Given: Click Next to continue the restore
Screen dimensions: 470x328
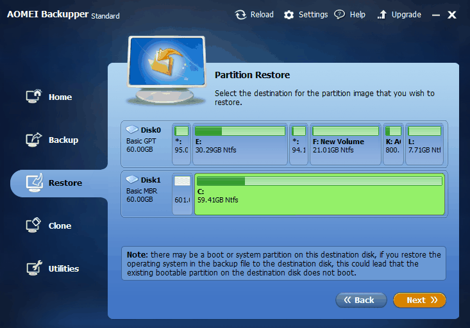Looking at the screenshot, I should tap(419, 300).
